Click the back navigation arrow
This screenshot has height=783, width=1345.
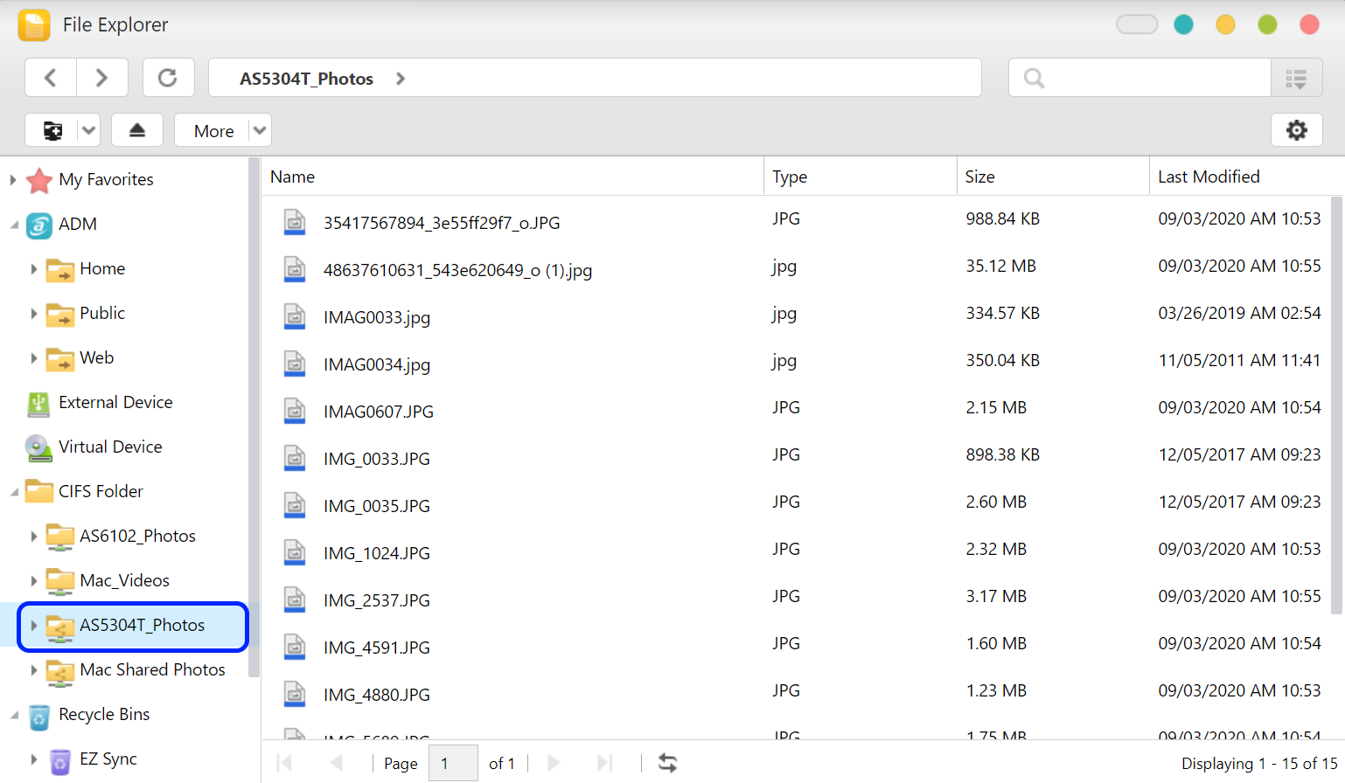point(51,78)
